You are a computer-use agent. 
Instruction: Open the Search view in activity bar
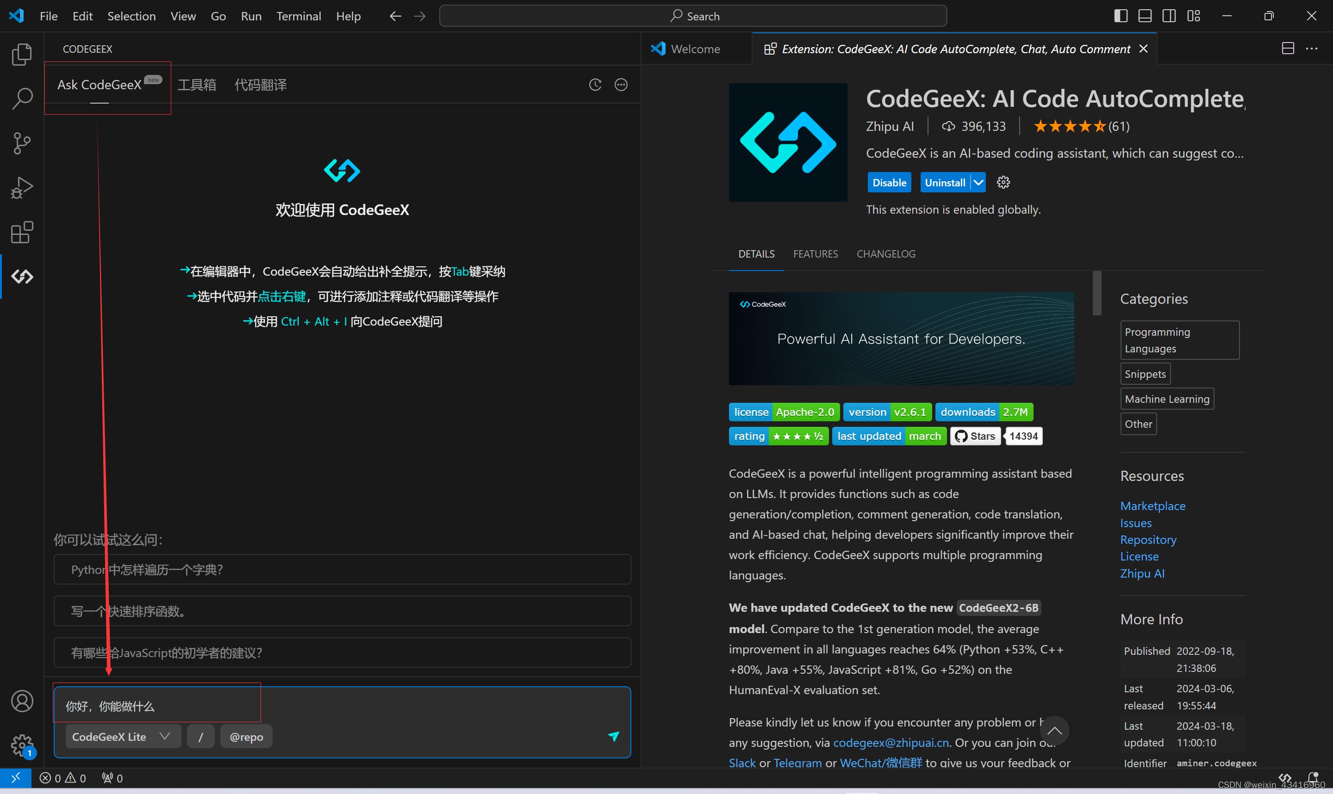22,98
